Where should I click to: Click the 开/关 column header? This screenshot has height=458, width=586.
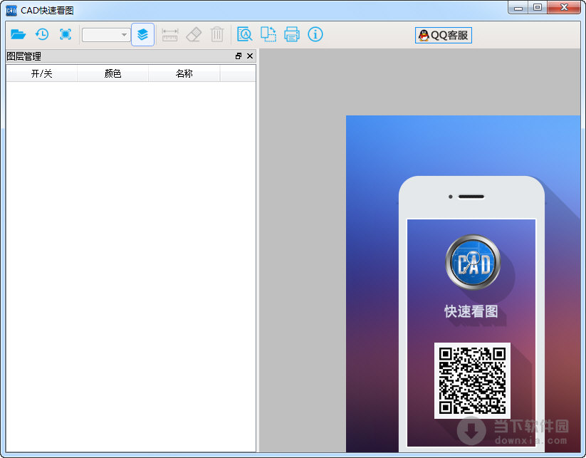coord(41,73)
